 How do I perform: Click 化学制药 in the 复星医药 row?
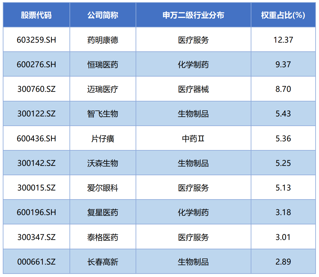(x=193, y=212)
